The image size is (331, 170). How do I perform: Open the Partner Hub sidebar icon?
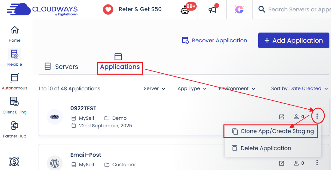[15, 126]
